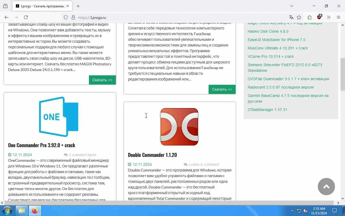This screenshot has height=216, width=345.
Task: Open Double Commander logo thumbnail
Action: click(179, 127)
